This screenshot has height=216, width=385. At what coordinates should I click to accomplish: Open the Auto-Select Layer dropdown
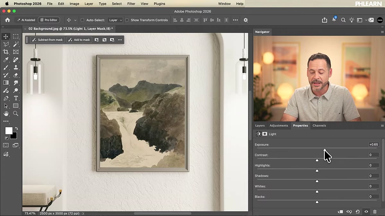[x=116, y=20]
